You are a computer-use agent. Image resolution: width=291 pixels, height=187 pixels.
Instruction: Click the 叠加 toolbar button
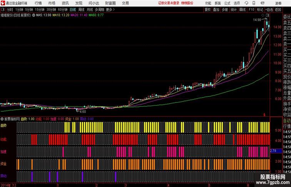pos(216,10)
